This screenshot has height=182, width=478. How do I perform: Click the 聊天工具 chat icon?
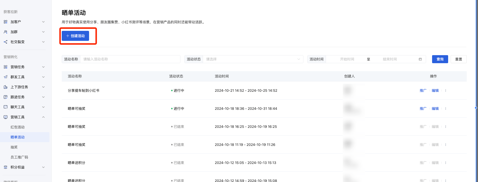click(6, 107)
